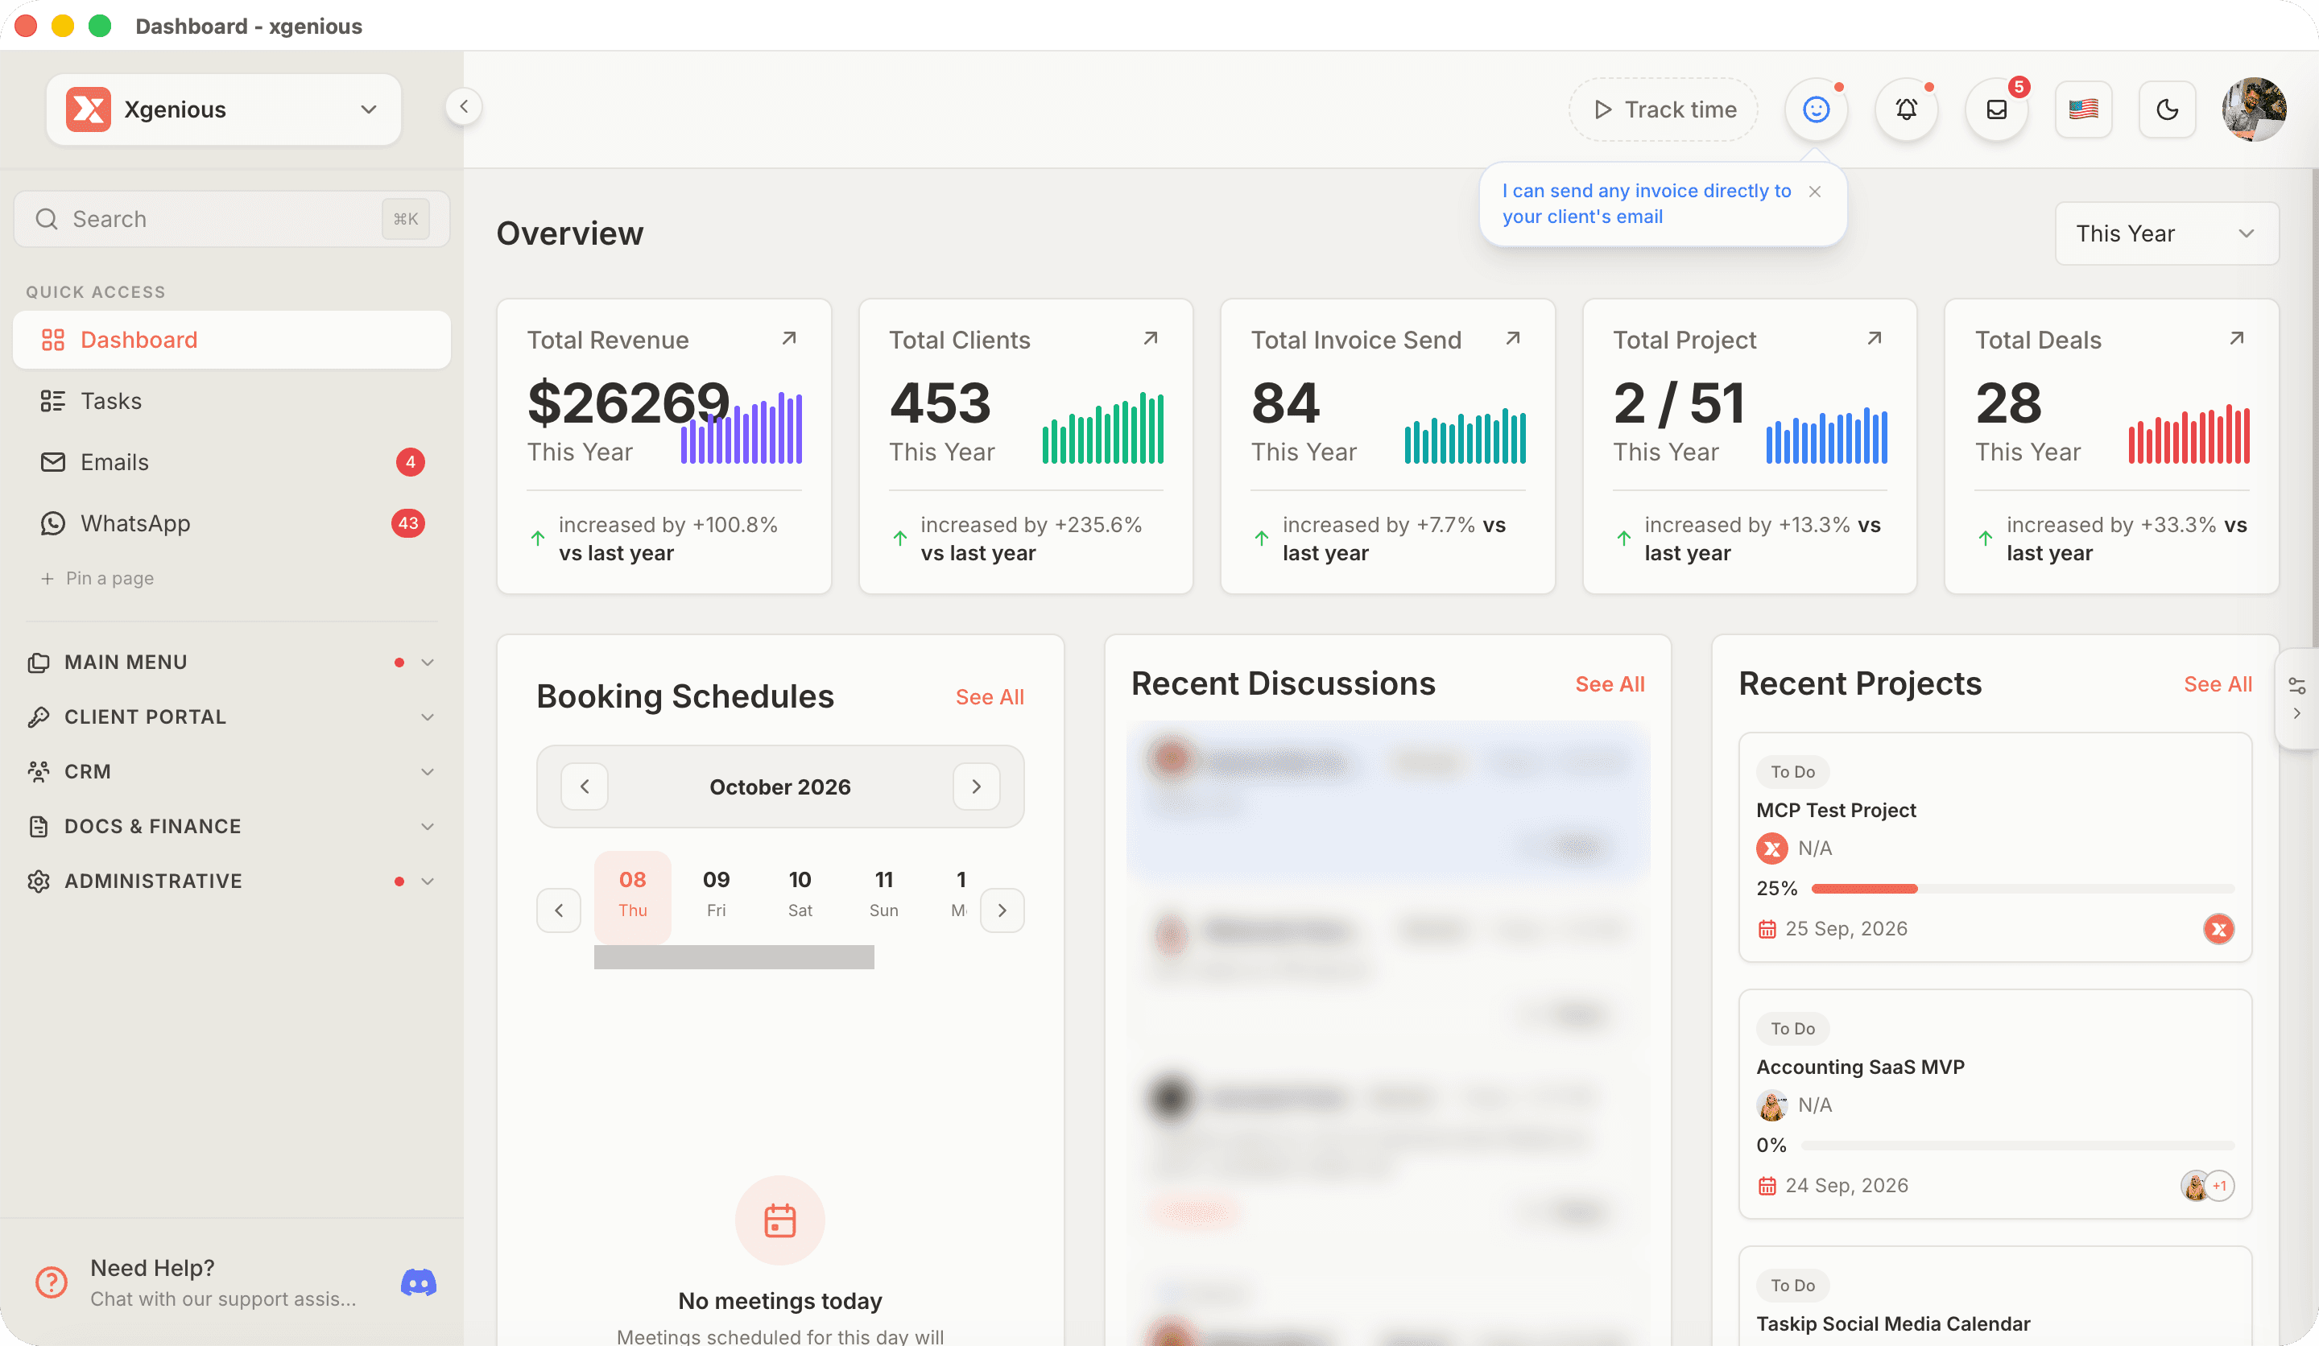Open Total Deals details arrow
Image resolution: width=2319 pixels, height=1346 pixels.
pyautogui.click(x=2237, y=339)
